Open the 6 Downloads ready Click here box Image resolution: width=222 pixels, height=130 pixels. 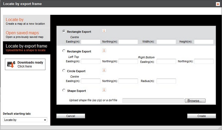[x=25, y=64]
